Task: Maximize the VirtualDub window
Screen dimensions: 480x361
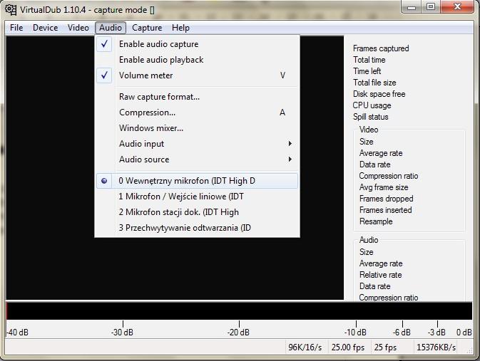Action: tap(431, 6)
